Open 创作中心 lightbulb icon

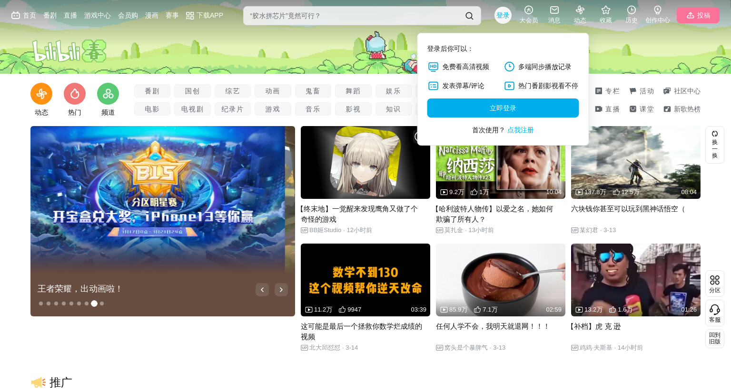click(x=658, y=10)
